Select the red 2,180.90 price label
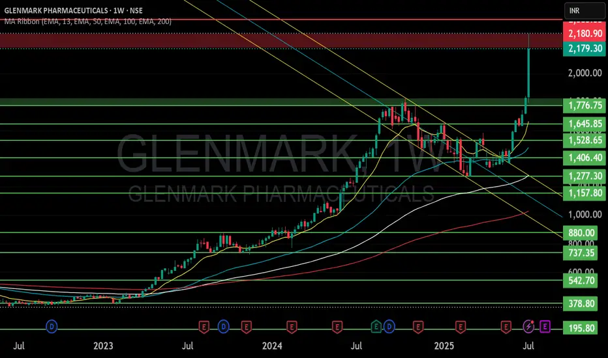 click(585, 33)
